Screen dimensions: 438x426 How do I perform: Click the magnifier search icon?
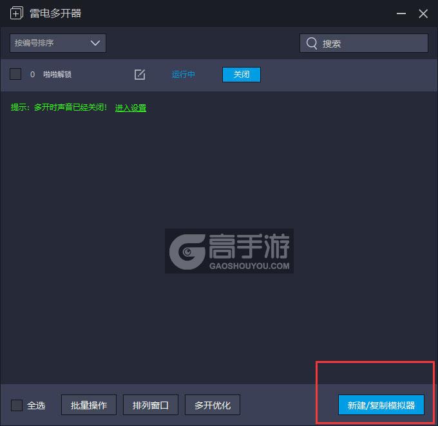[x=312, y=44]
